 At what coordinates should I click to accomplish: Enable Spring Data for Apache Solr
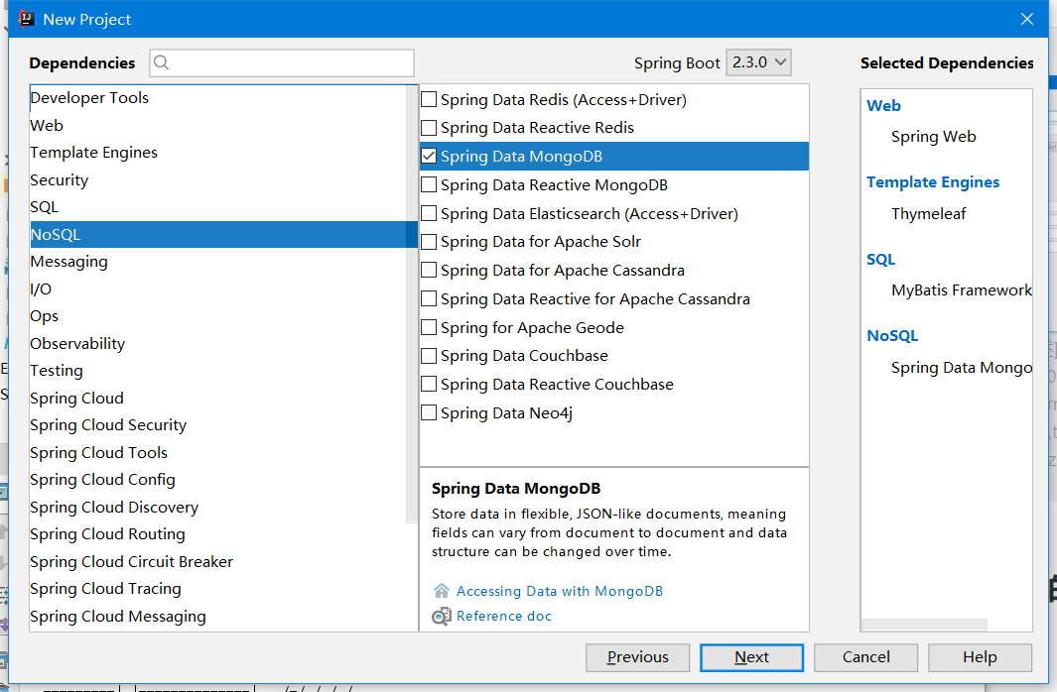(x=429, y=242)
